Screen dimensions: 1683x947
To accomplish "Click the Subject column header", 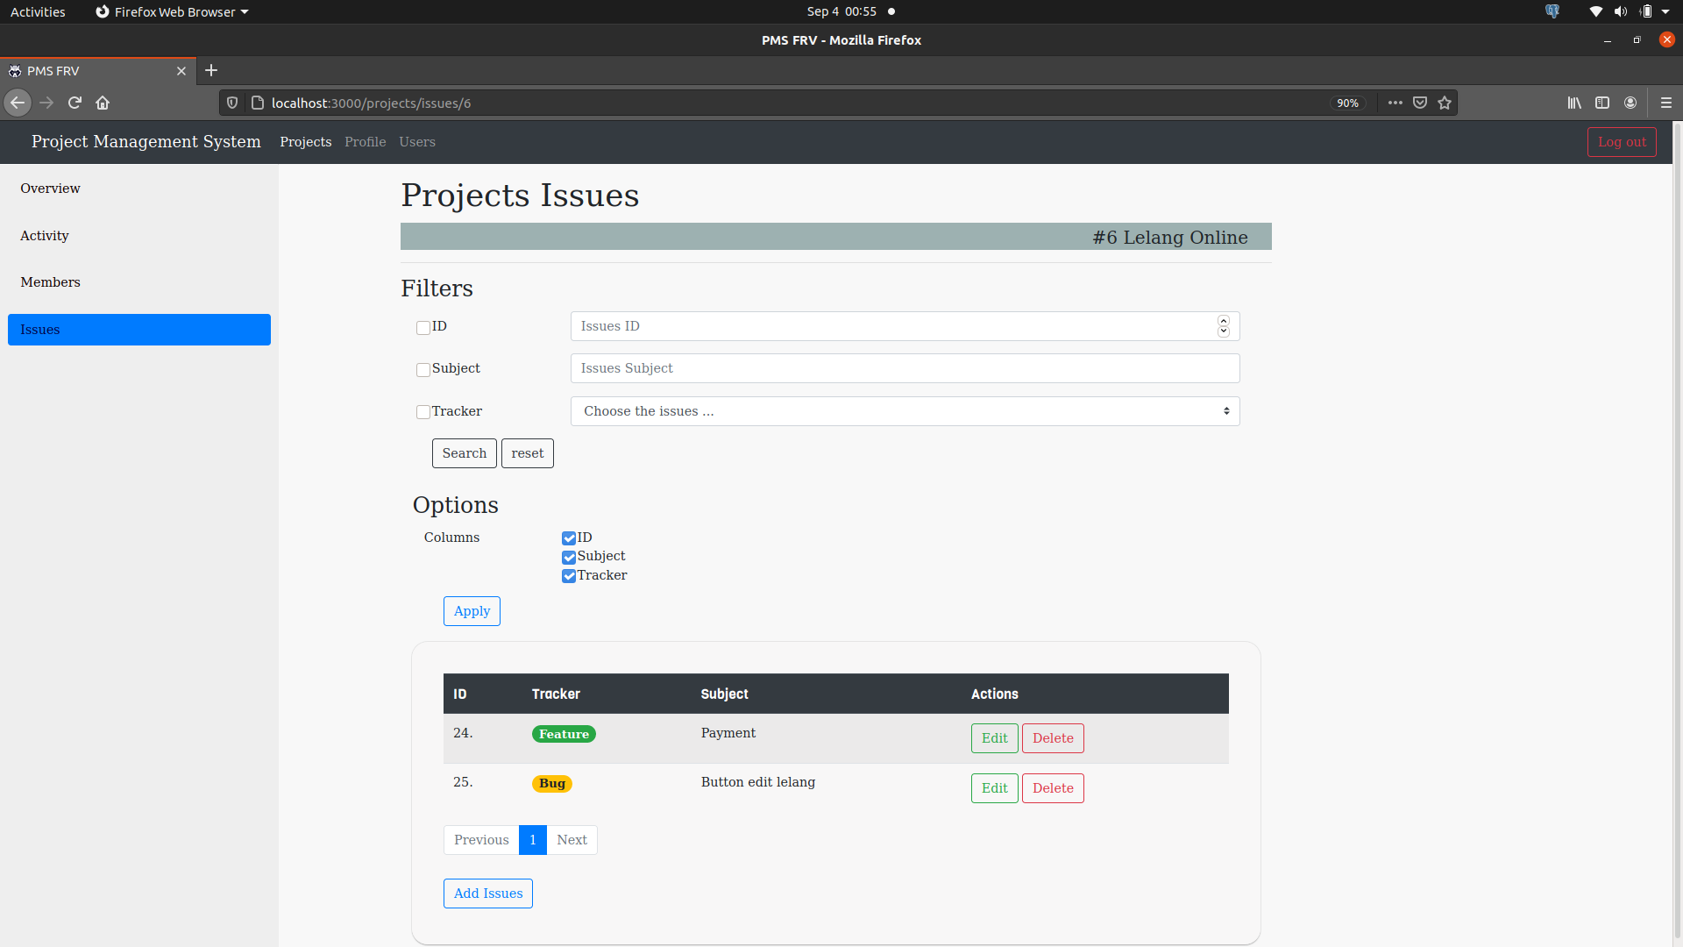I will tap(725, 694).
